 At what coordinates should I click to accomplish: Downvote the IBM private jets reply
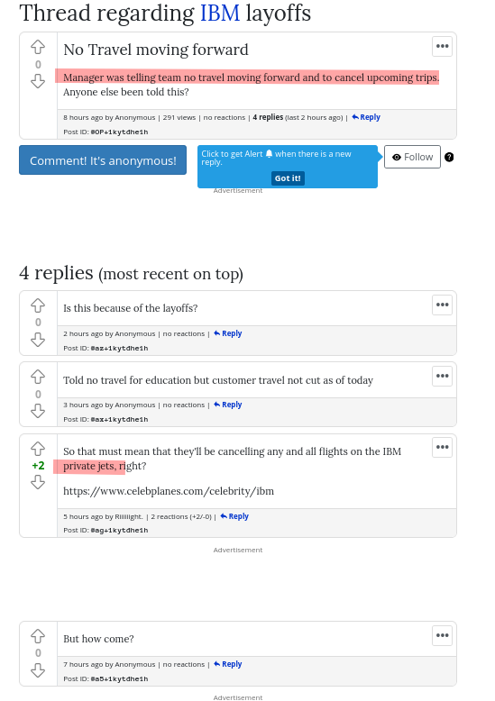38,482
